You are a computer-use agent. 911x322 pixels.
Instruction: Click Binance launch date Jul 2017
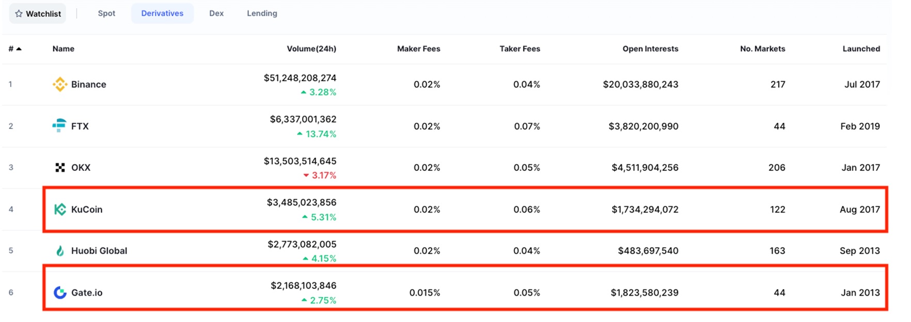862,85
